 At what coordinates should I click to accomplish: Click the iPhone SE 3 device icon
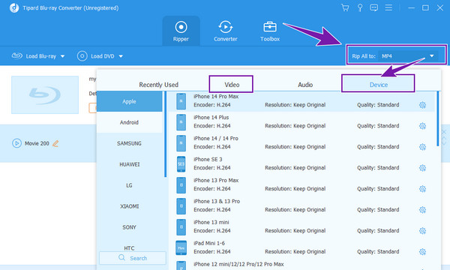point(181,164)
